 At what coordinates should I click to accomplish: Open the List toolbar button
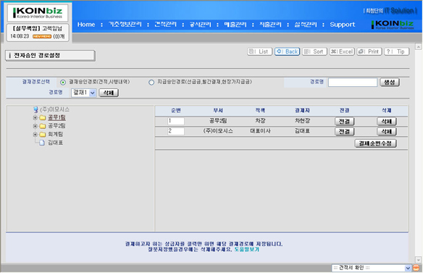(x=259, y=51)
